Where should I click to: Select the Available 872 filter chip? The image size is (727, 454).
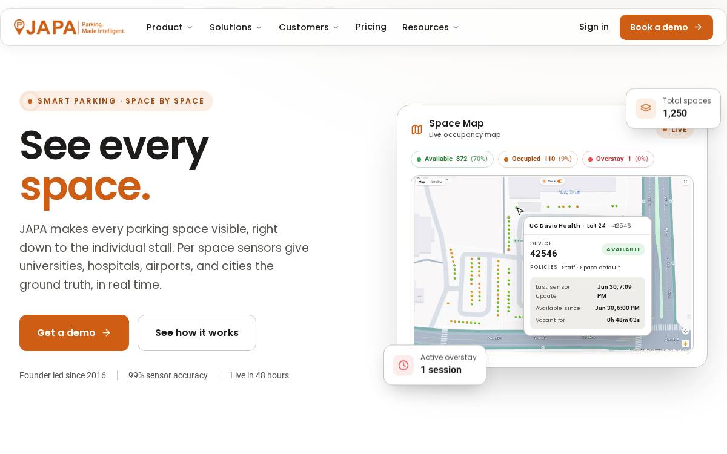452,159
